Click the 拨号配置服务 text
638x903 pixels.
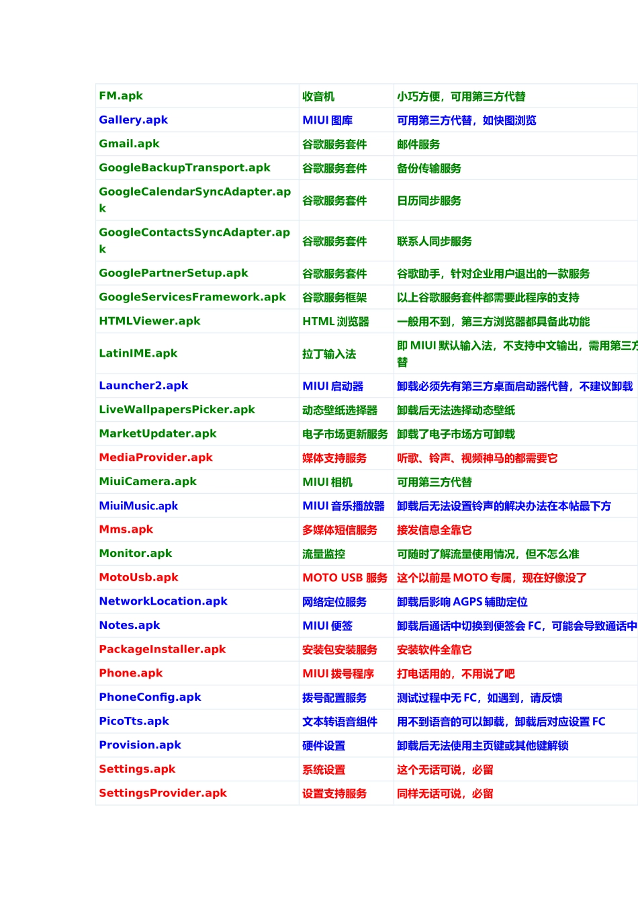[x=334, y=698]
